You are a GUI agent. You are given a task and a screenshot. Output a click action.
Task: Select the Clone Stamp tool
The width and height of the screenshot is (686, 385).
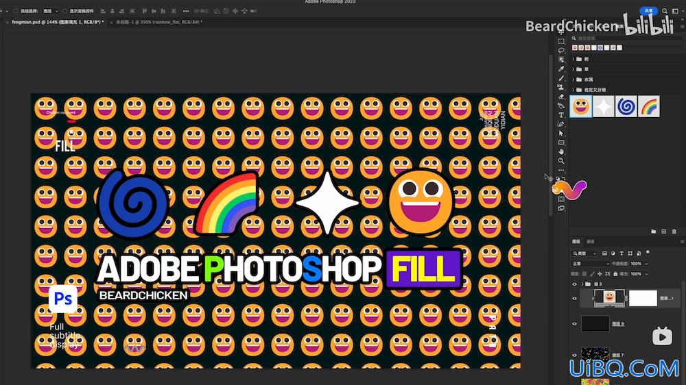561,88
